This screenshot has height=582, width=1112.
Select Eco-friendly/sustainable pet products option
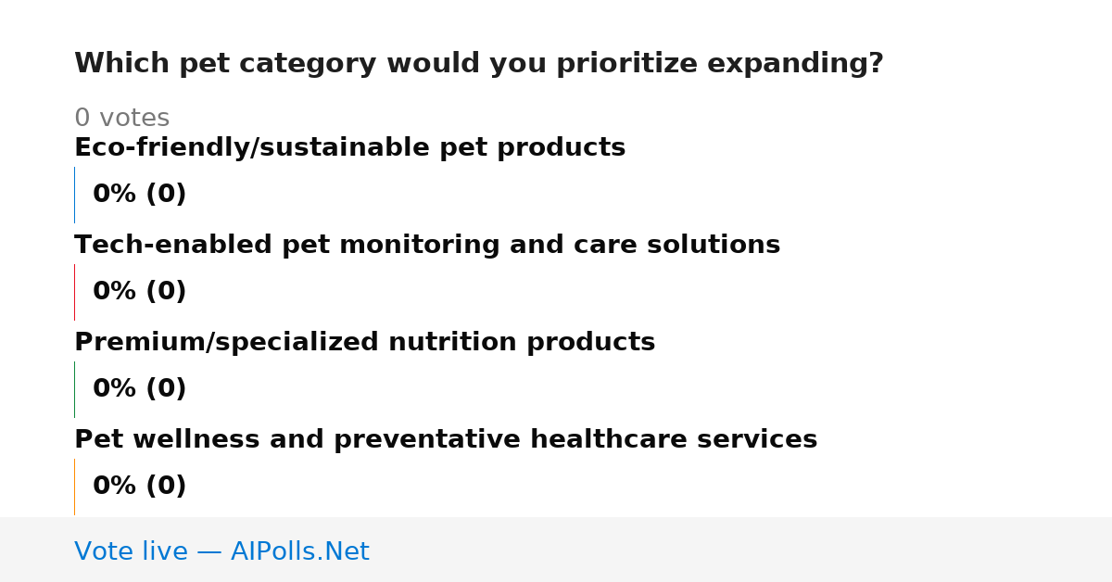point(349,148)
